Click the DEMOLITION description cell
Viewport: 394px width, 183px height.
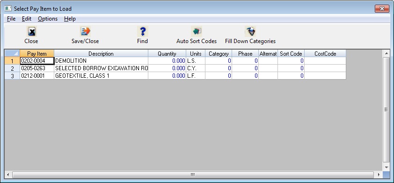tap(101, 61)
